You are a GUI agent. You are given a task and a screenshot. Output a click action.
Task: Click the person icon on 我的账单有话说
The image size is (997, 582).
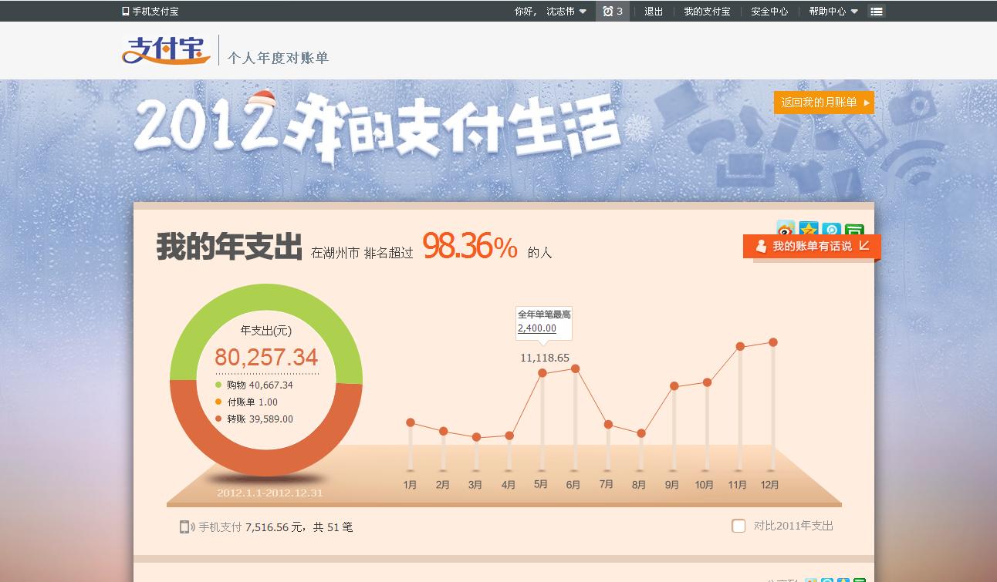point(761,246)
